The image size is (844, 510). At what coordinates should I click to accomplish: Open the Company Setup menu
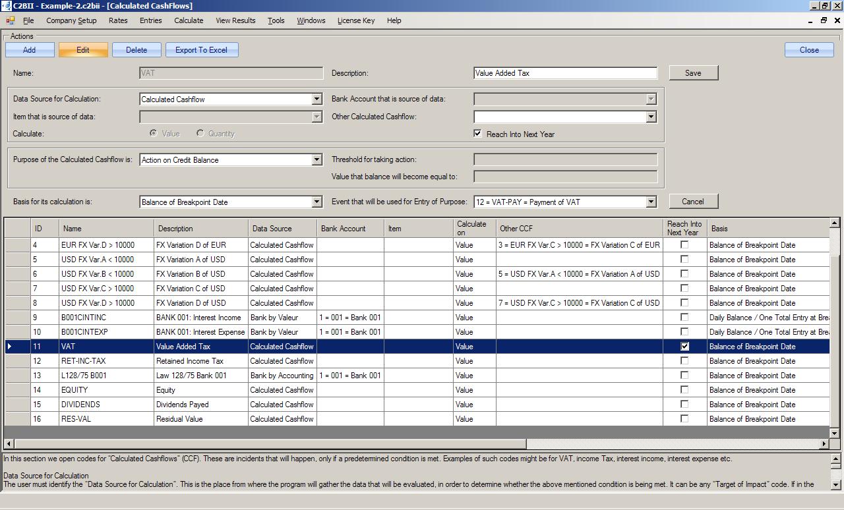71,20
